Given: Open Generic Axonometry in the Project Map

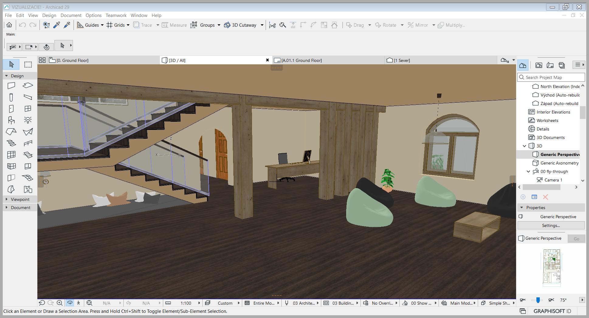Looking at the screenshot, I should click(559, 163).
